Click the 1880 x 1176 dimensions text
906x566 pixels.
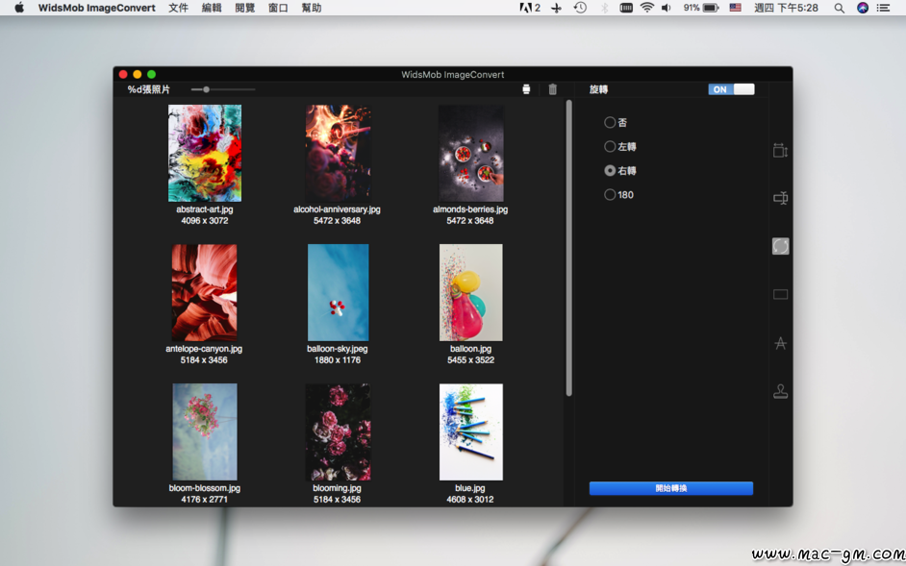pyautogui.click(x=338, y=359)
